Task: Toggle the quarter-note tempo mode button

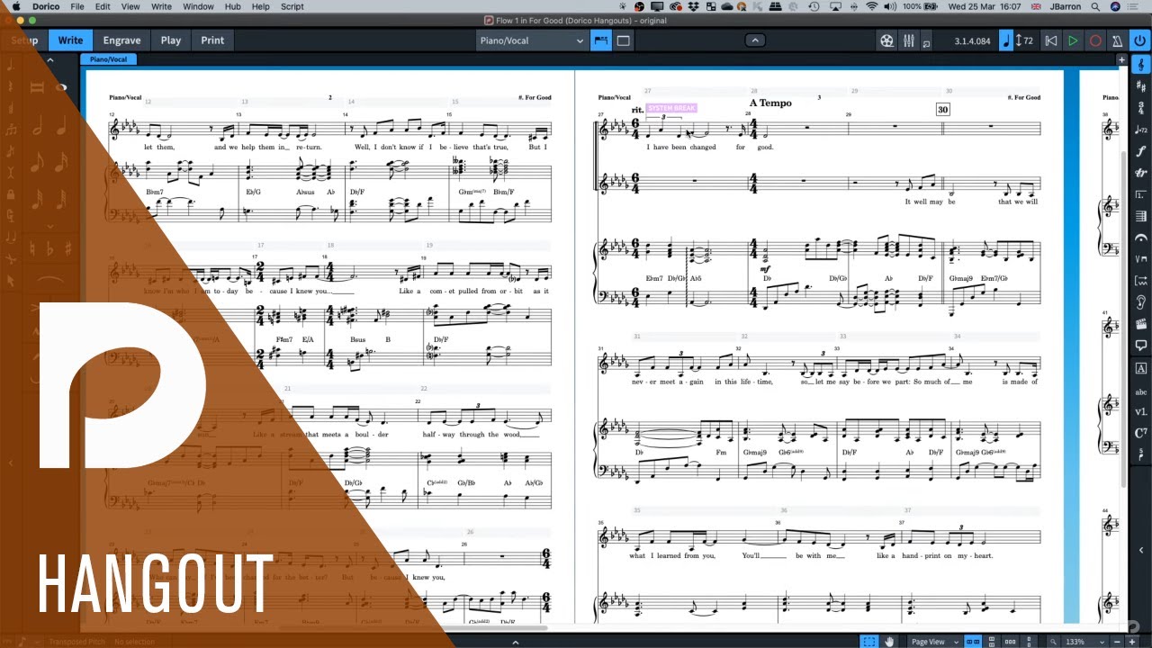Action: point(1006,40)
